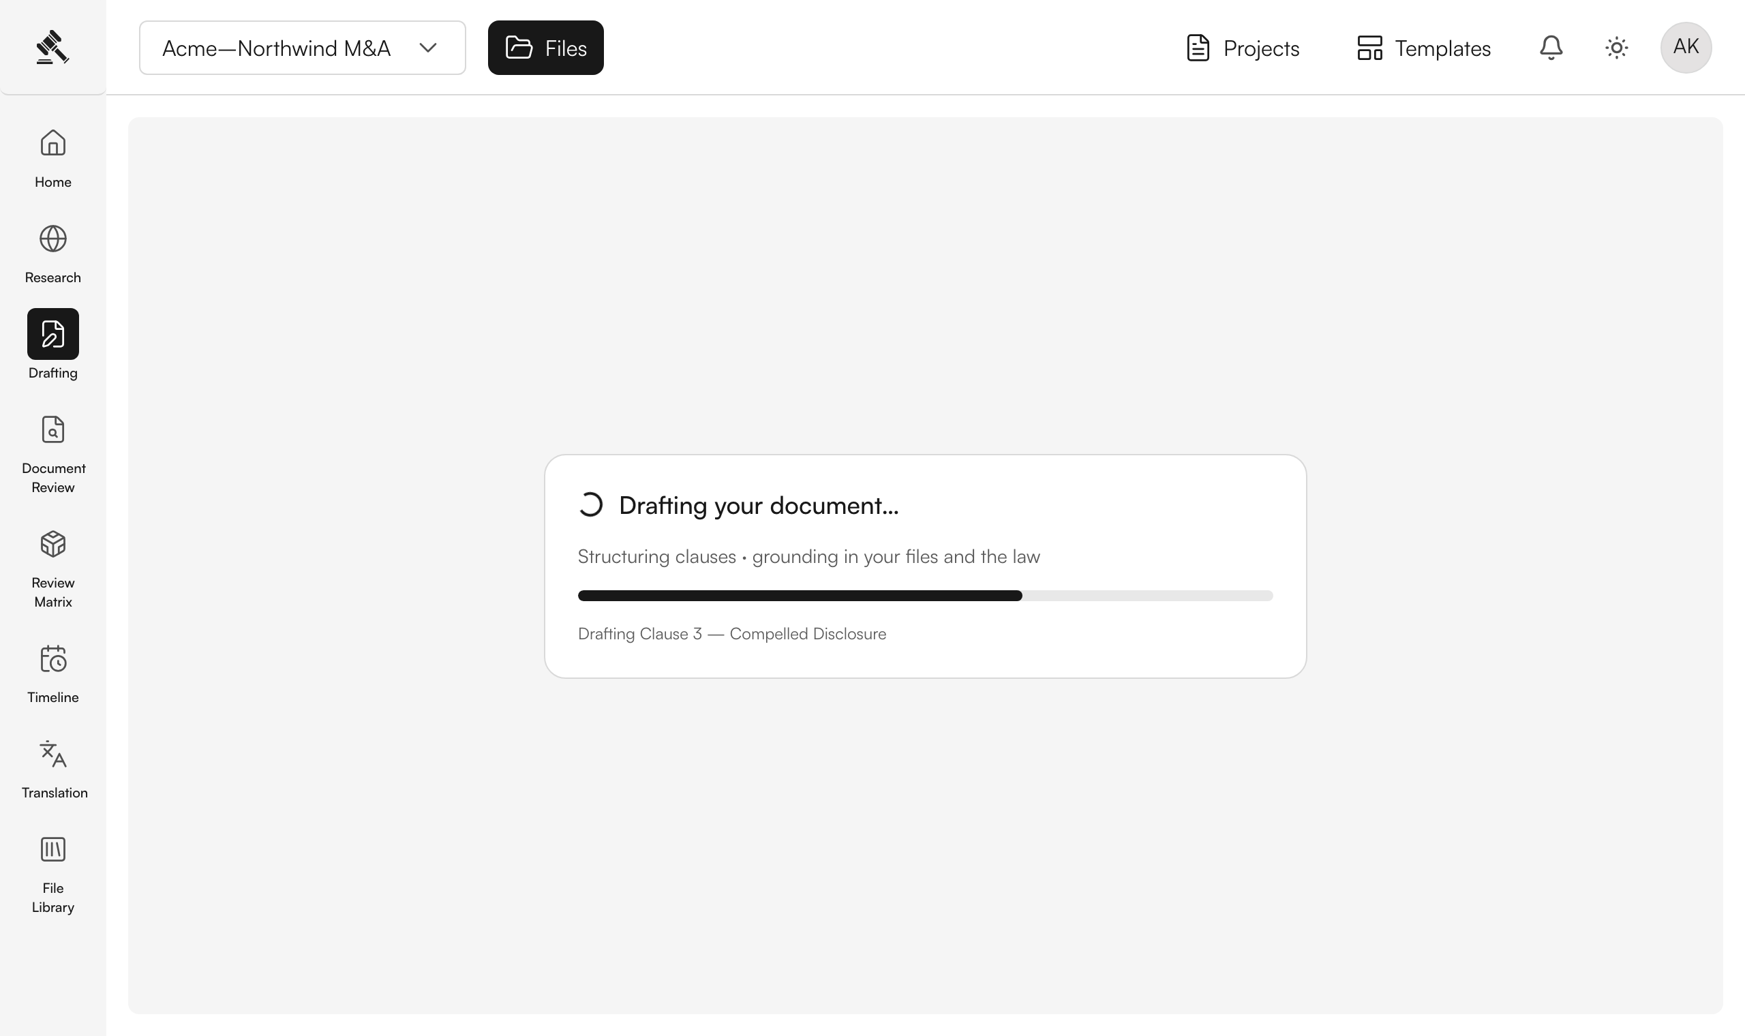
Task: Go to Projects in top navigation
Action: point(1243,48)
